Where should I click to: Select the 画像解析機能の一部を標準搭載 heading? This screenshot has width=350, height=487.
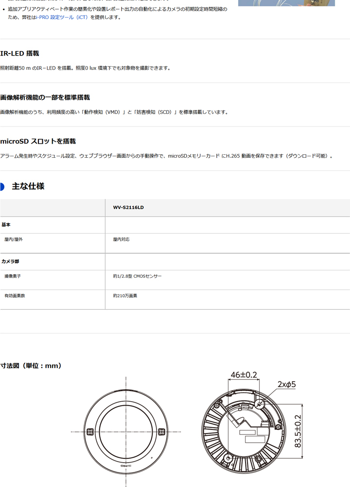45,97
